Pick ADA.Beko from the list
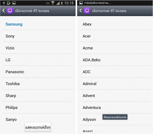 pyautogui.click(x=115, y=60)
